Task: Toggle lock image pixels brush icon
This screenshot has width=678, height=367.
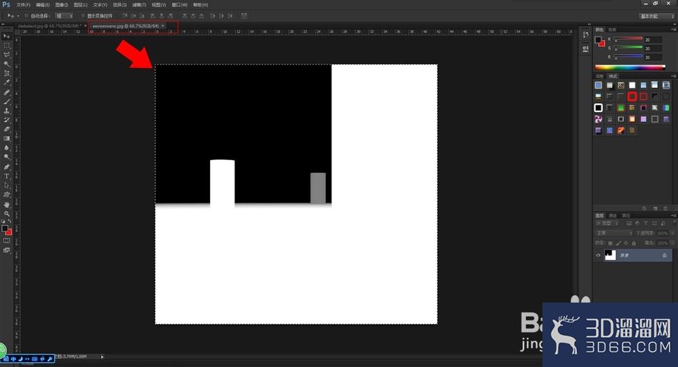Action: (x=618, y=244)
